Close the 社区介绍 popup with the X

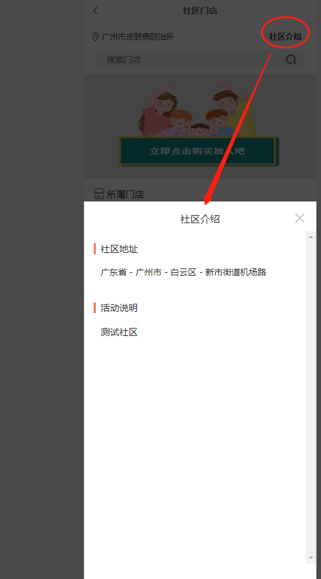(299, 218)
